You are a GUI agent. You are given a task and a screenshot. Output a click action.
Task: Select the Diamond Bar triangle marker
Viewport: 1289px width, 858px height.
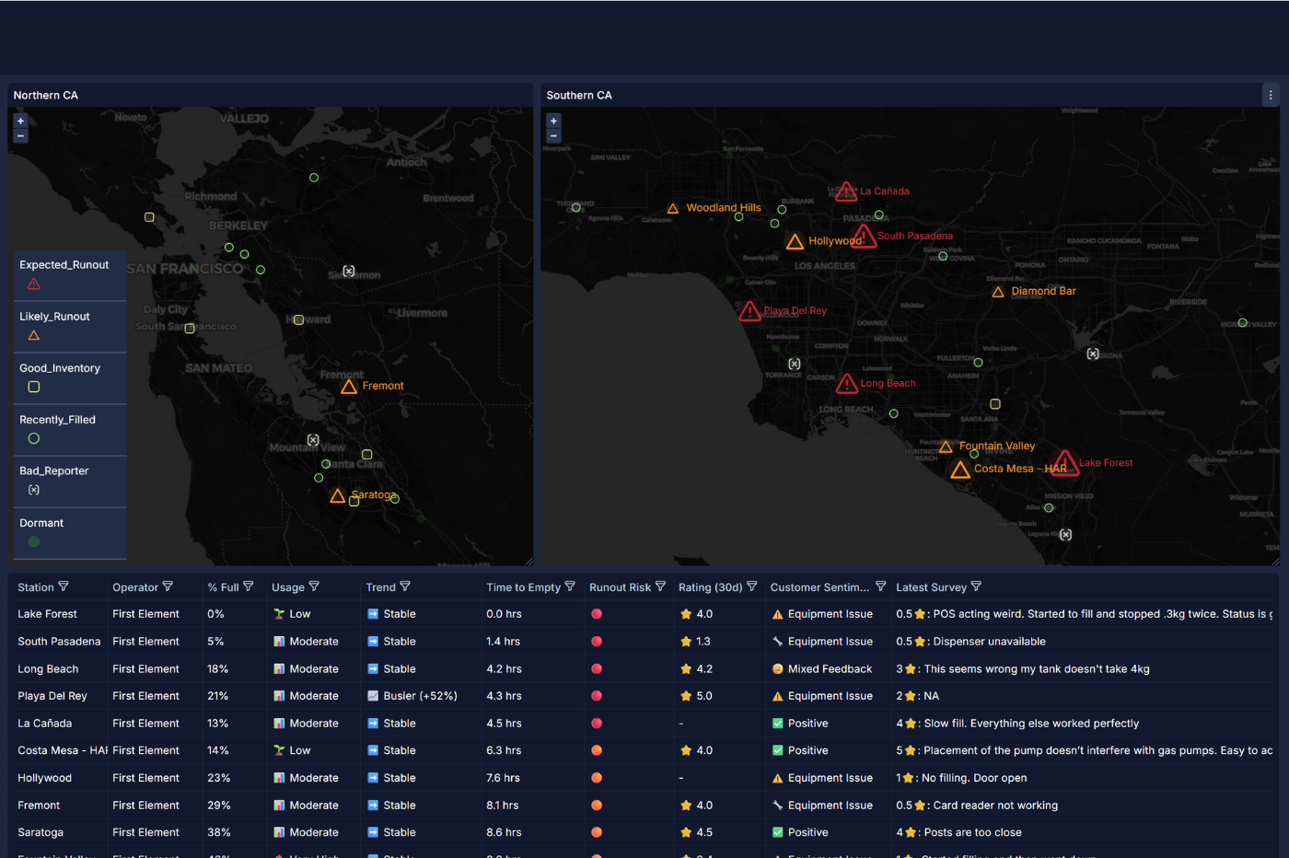[x=998, y=292]
